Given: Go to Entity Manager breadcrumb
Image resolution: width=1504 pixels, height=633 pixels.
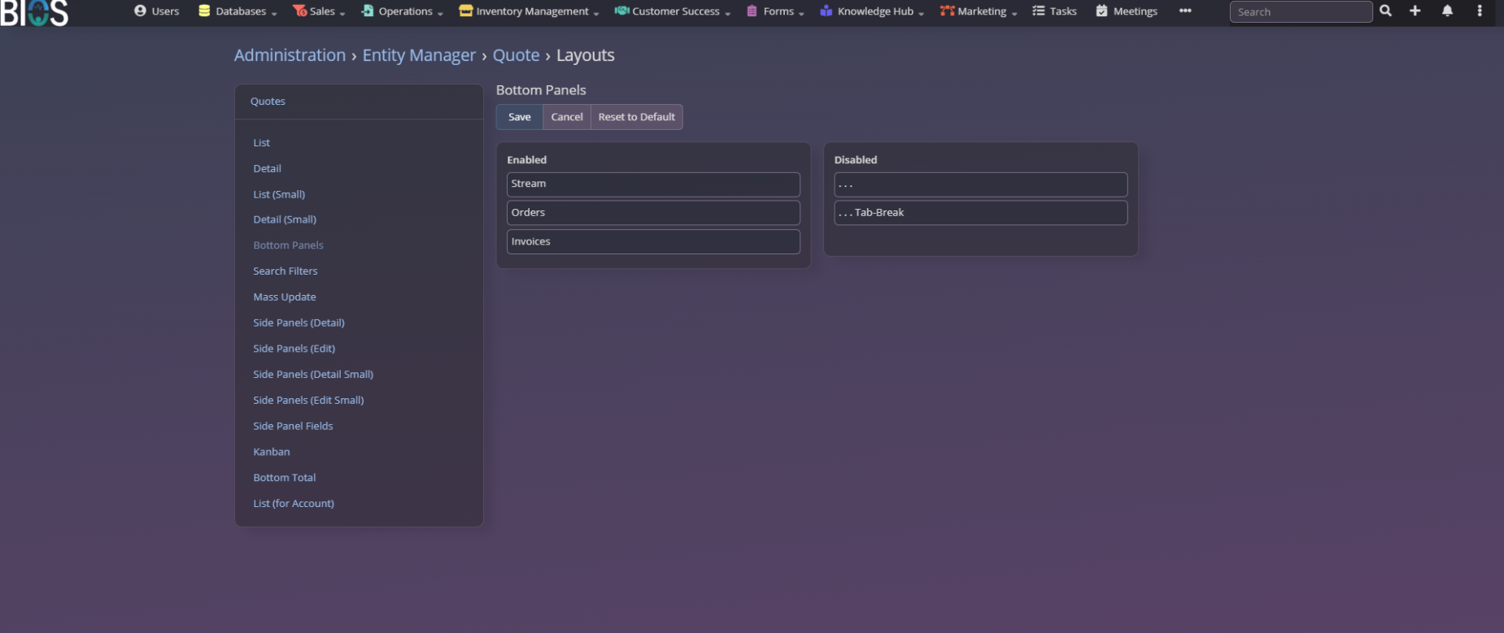Looking at the screenshot, I should (x=419, y=55).
